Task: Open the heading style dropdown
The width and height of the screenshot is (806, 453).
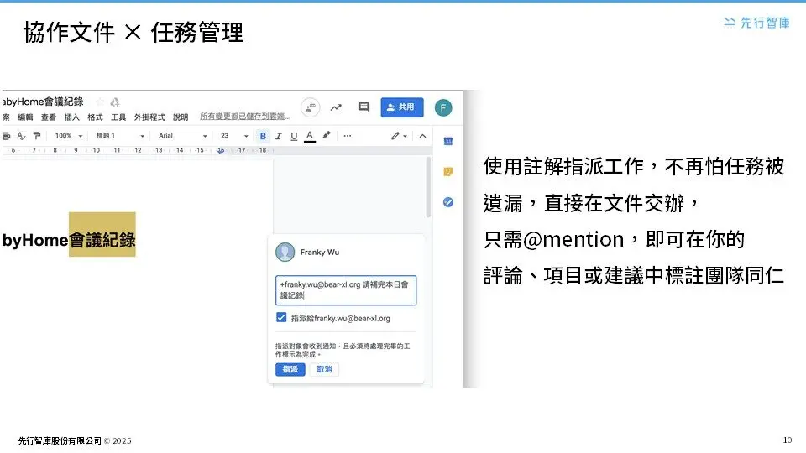Action: [x=119, y=136]
